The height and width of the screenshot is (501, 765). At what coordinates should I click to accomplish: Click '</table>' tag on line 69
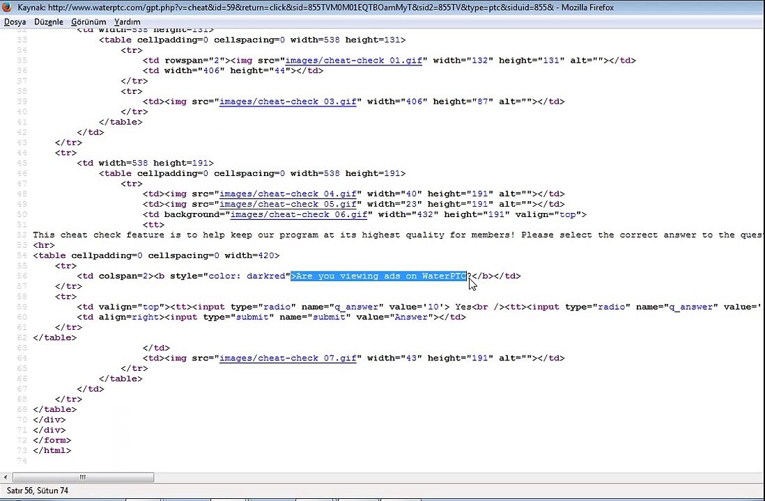pos(54,409)
